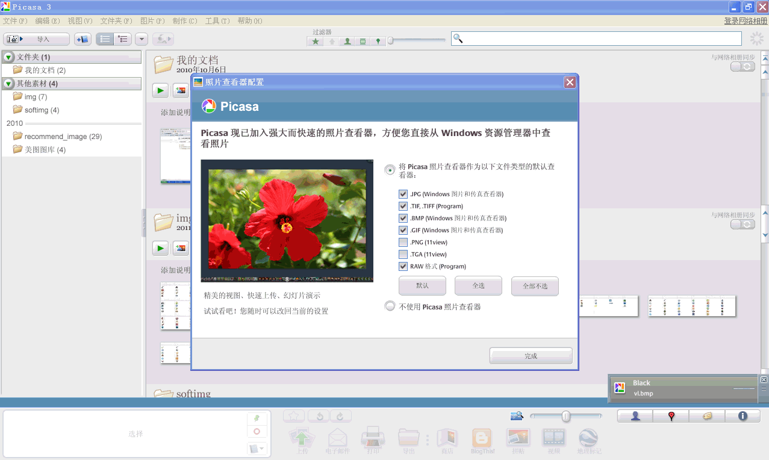Open the 视图 menu
This screenshot has height=460, width=769.
click(80, 20)
